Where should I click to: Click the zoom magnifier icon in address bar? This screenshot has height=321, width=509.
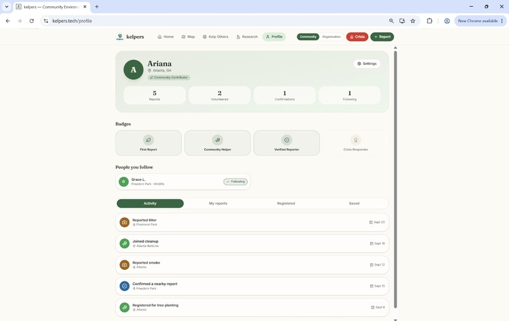(x=392, y=21)
